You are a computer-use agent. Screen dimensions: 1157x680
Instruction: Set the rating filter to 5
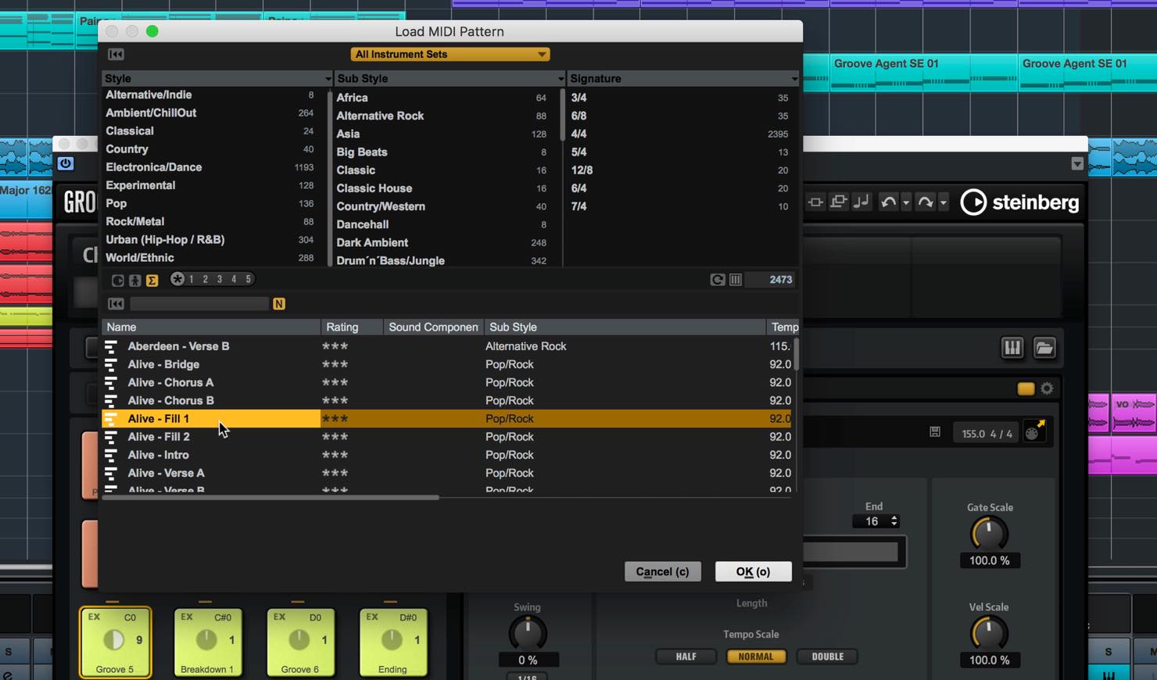click(x=249, y=279)
